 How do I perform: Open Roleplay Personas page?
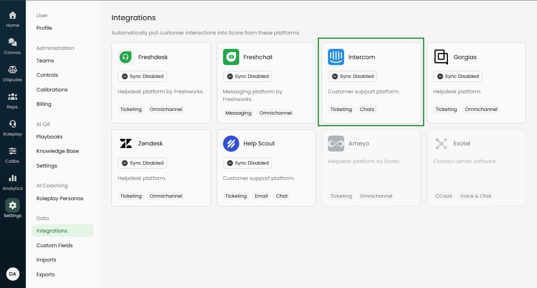coord(60,198)
